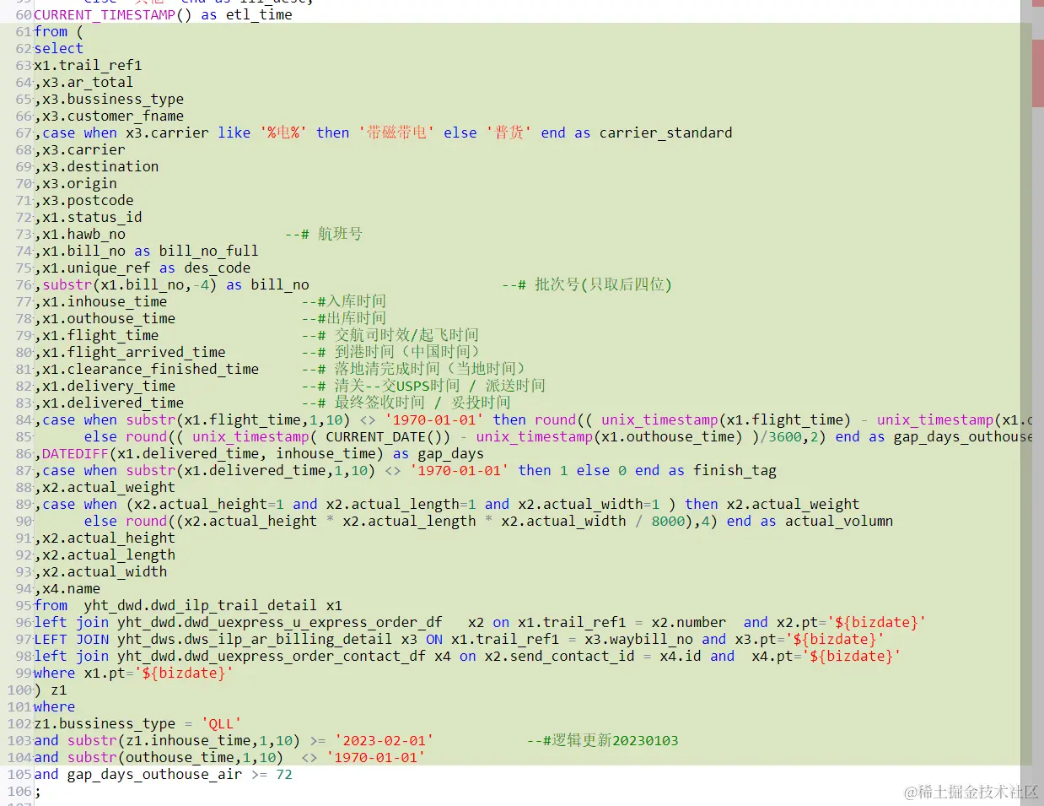Click the 3600 divisor value
The width and height of the screenshot is (1044, 806).
click(785, 436)
